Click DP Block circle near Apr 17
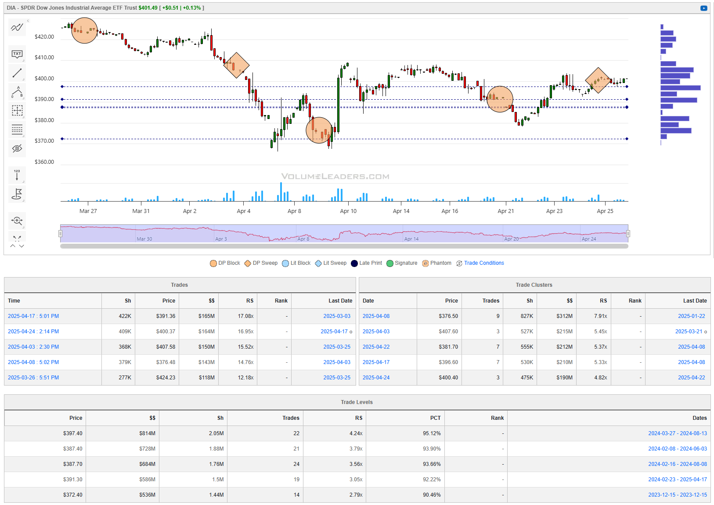The image size is (714, 505). click(500, 99)
